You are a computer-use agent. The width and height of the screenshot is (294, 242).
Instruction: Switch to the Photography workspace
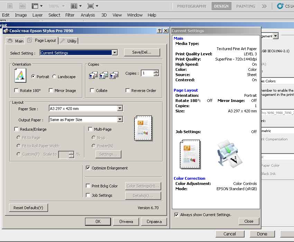click(192, 6)
